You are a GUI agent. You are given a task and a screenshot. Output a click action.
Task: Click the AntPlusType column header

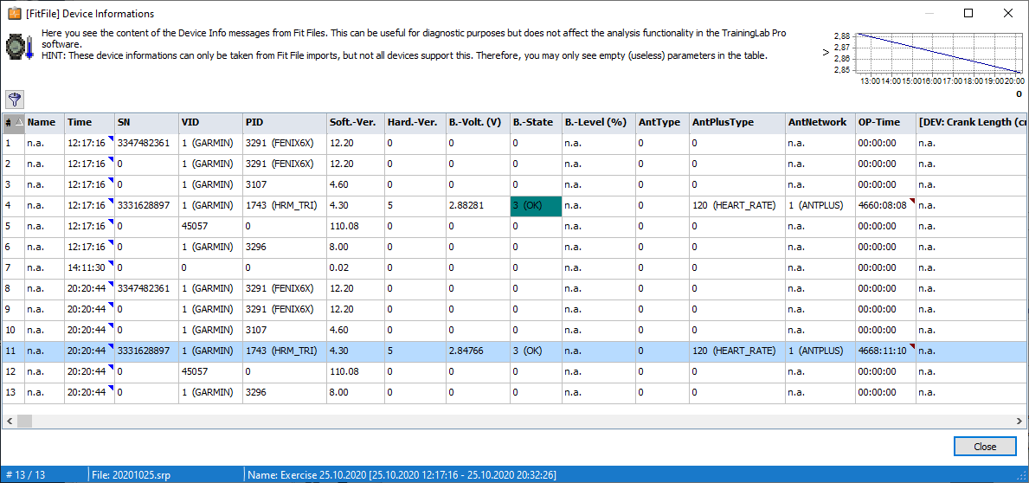pyautogui.click(x=723, y=122)
